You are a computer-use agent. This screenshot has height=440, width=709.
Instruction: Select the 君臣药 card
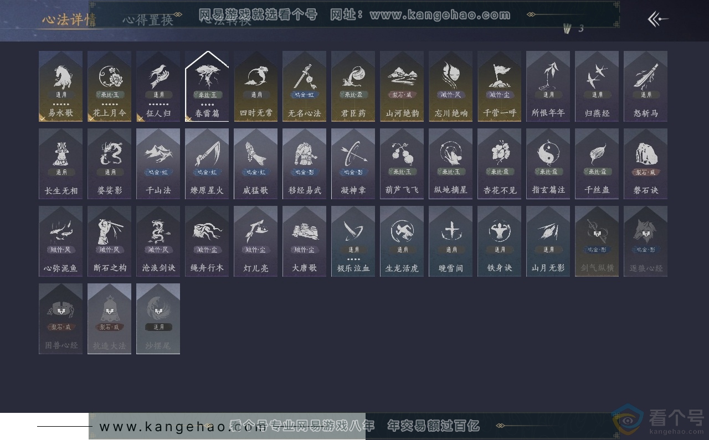point(353,86)
